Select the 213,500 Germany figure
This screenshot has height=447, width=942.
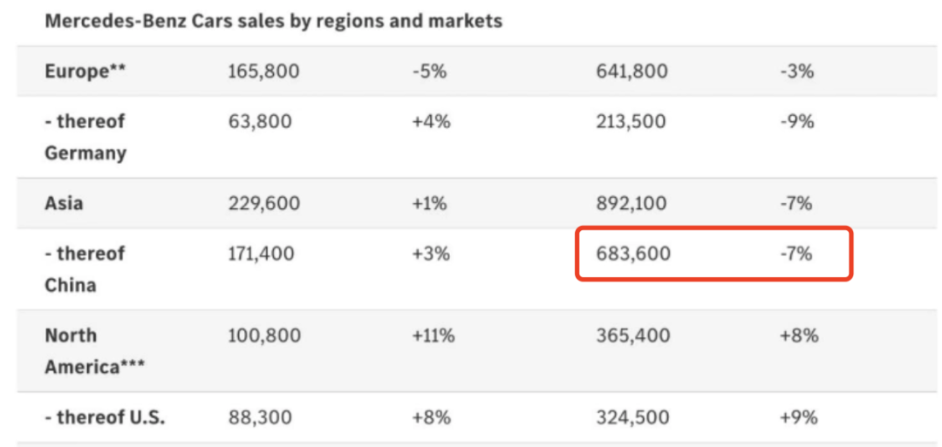(x=631, y=122)
